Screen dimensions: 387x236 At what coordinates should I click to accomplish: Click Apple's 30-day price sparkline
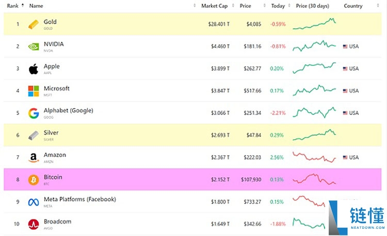[314, 68]
